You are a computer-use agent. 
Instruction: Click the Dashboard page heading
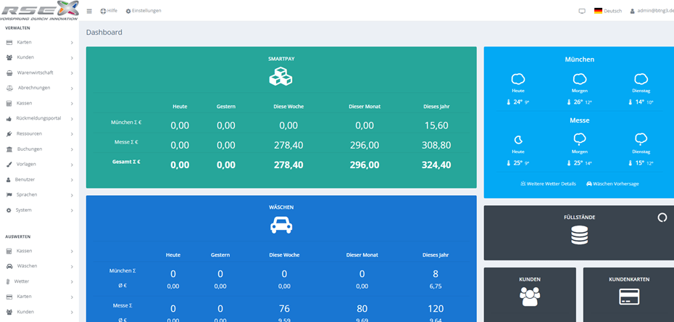pos(104,32)
